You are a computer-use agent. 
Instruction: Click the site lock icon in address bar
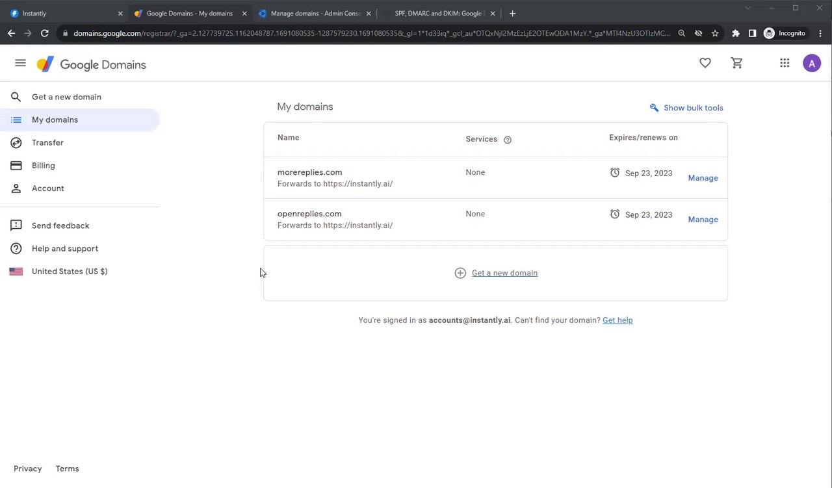pos(65,33)
